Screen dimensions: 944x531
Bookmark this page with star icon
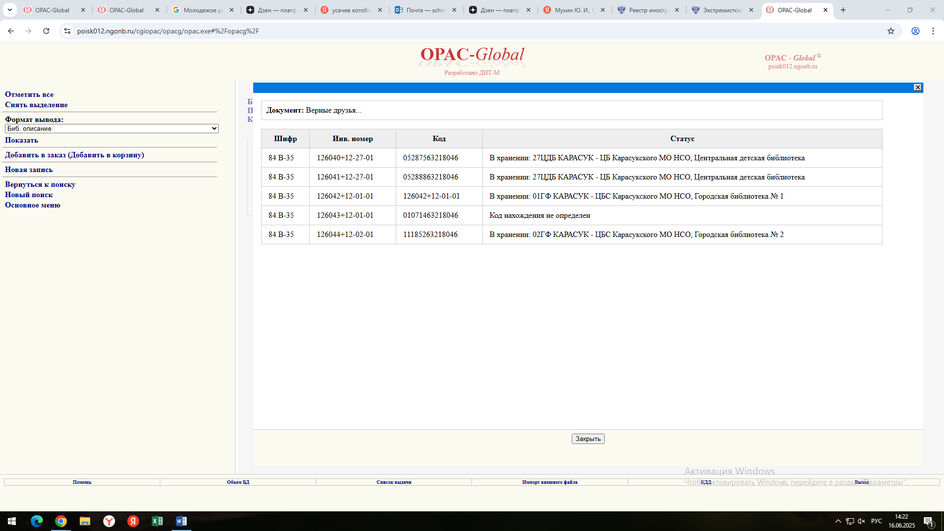coord(891,31)
